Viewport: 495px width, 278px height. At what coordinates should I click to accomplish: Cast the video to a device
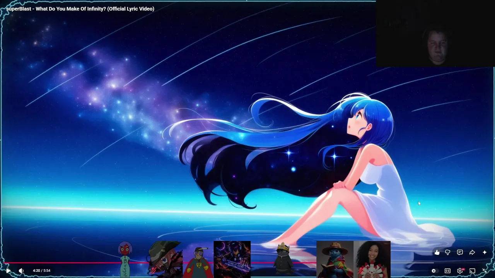[472, 271]
